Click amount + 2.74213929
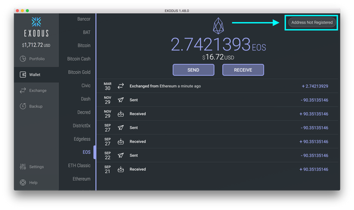The height and width of the screenshot is (210, 354). pos(315,86)
